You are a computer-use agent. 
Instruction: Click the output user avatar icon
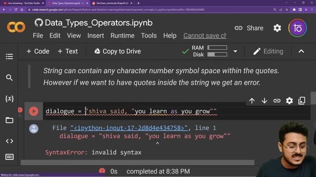(x=34, y=129)
